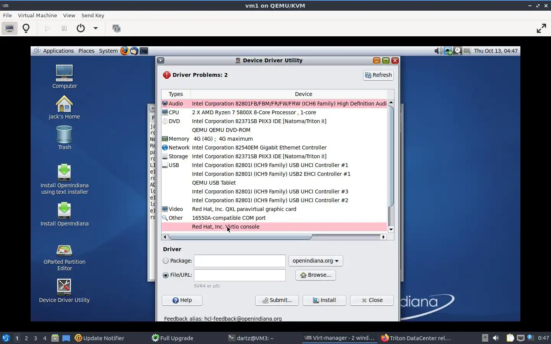Switch VM viewer to fullscreen
Viewport: 551px width, 344px height.
coord(541,28)
